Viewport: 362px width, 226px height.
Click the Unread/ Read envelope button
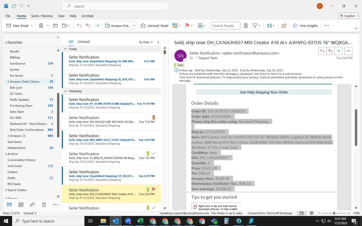154,26
